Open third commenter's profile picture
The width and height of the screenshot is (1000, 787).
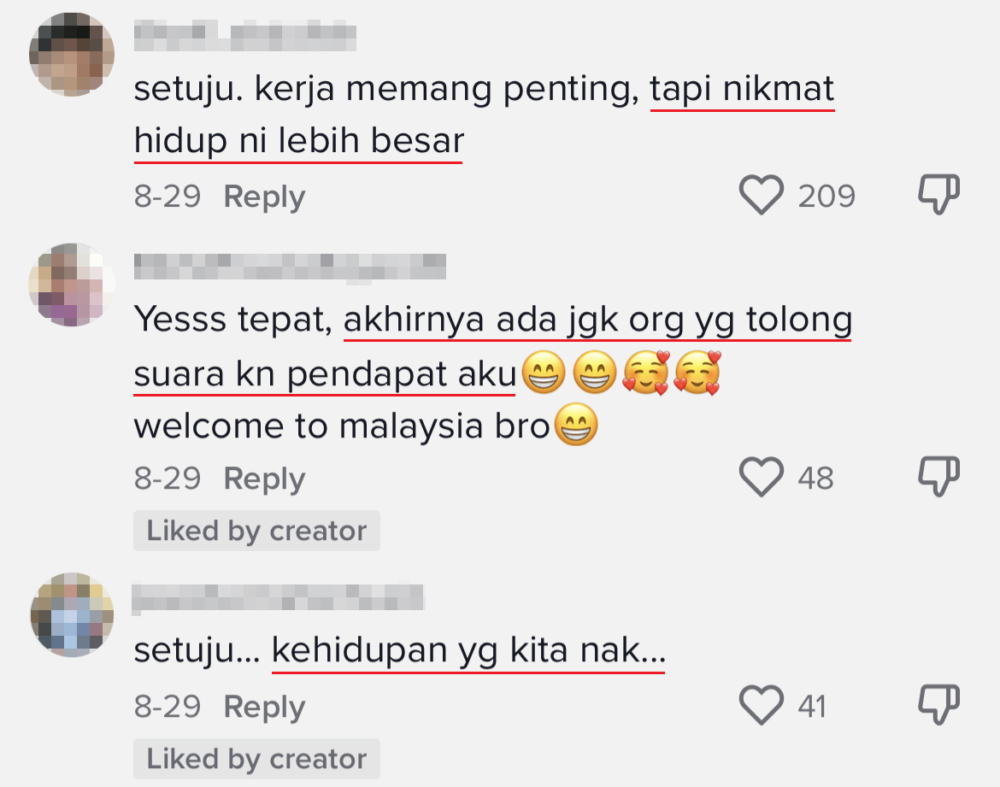coord(72,614)
